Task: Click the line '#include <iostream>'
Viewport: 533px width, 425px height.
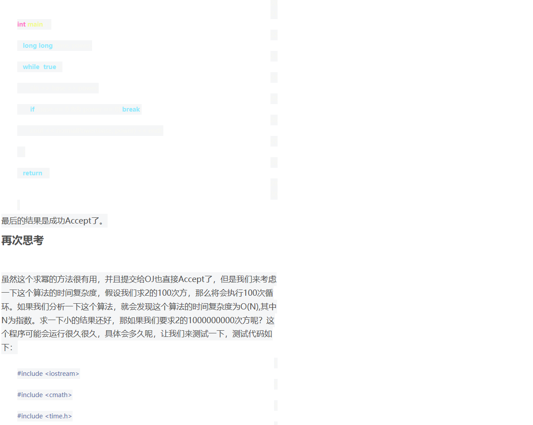Action: (x=49, y=374)
